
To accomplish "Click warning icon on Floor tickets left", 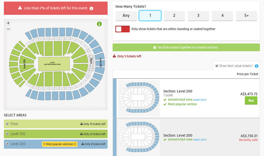I will 82,124.
